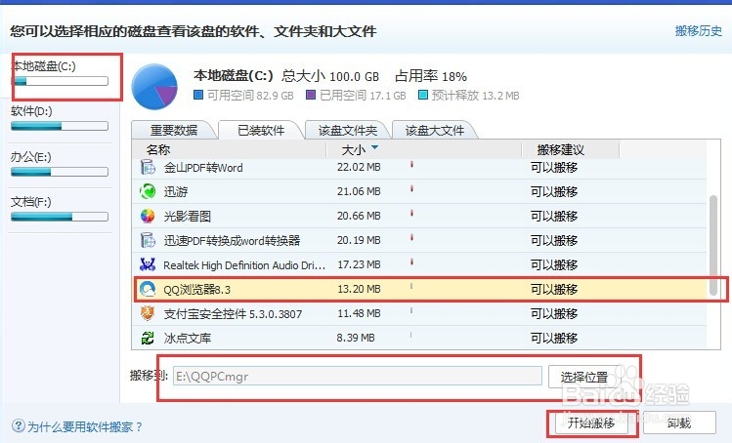Click the 占用率 18% text
The image size is (732, 443).
click(431, 76)
